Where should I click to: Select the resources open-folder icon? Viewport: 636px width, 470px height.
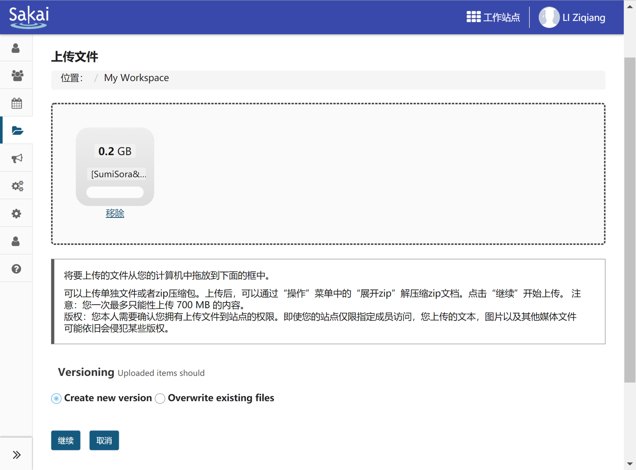(x=17, y=131)
